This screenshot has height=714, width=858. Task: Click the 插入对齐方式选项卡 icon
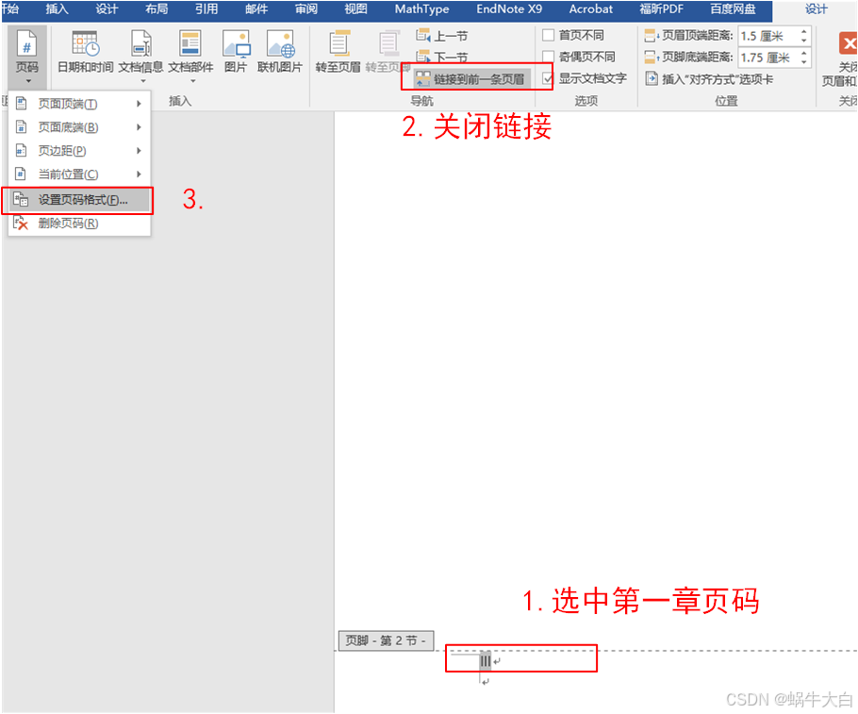pos(652,79)
